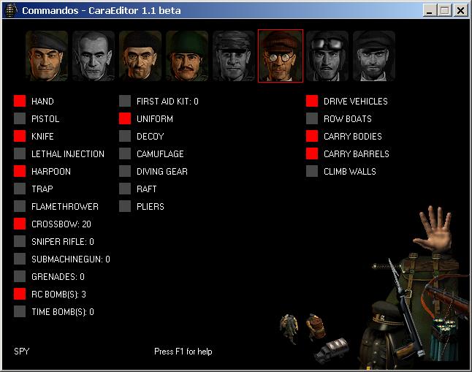Enable the ROW BOATS checkbox
The width and height of the screenshot is (472, 372).
312,118
